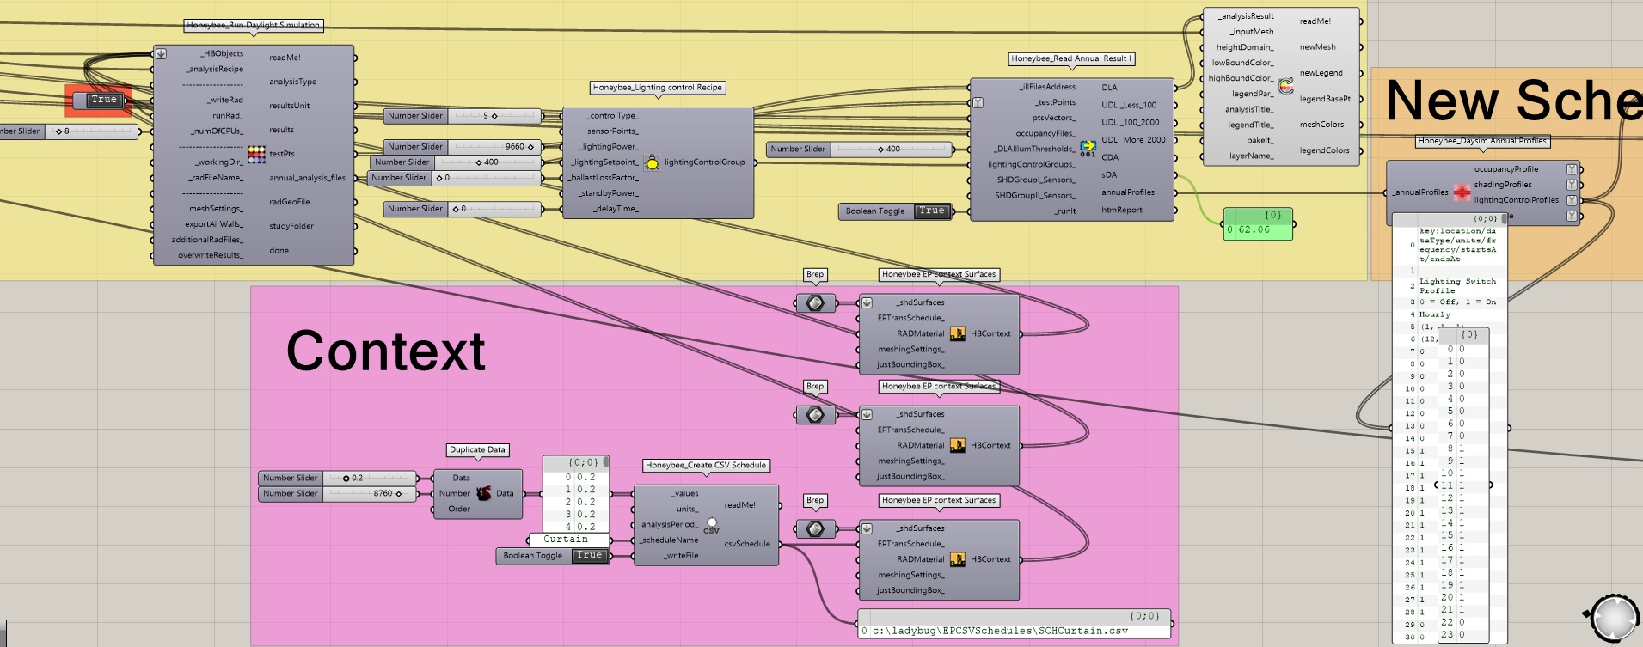
Task: Click the 400 slider feeding _lightingSetpoint_
Action: coord(457,162)
